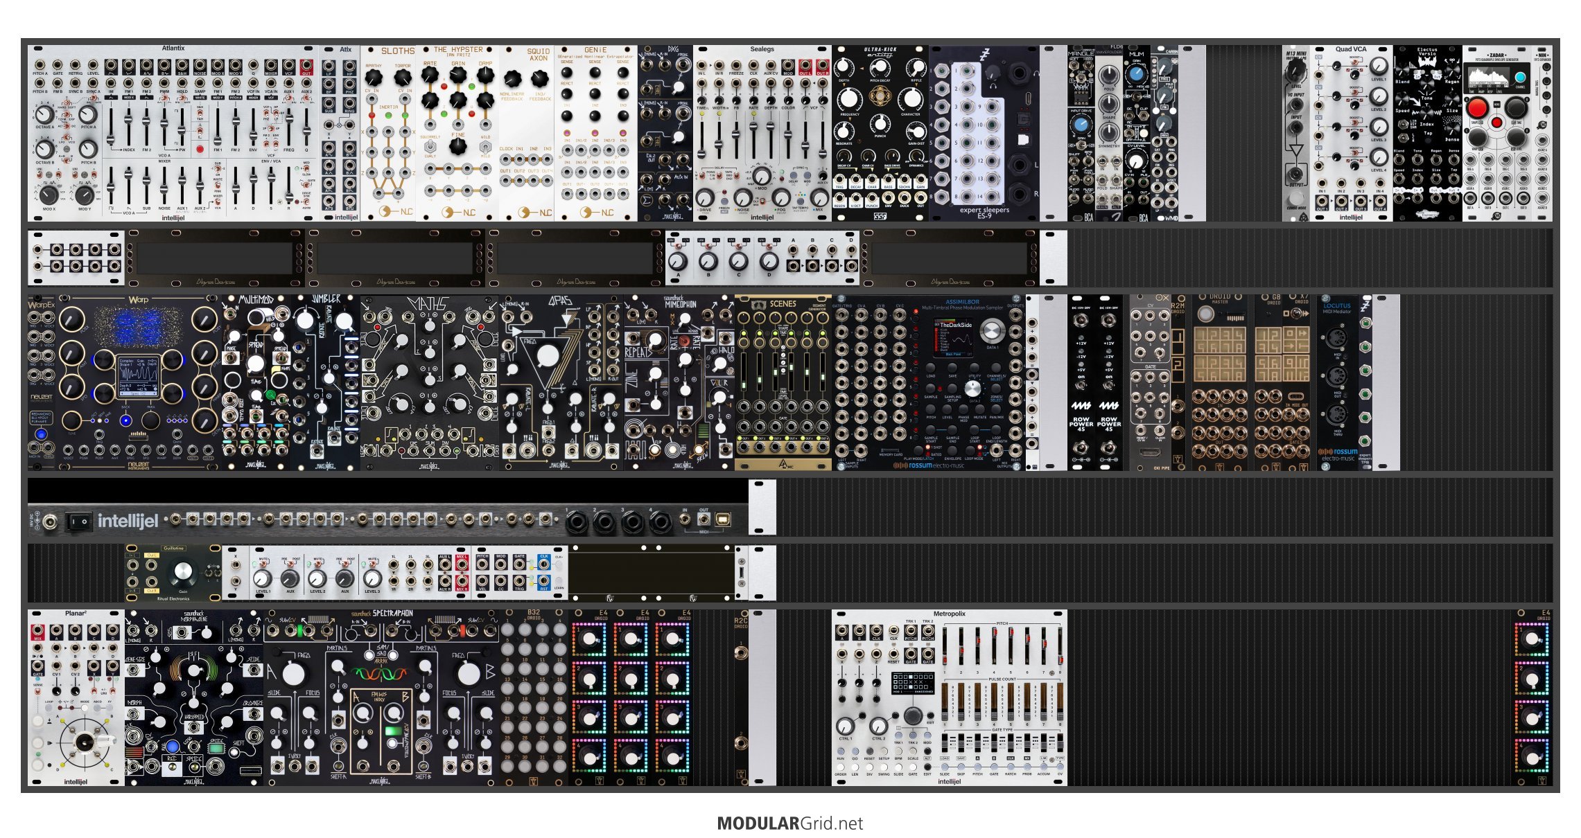Image resolution: width=1581 pixels, height=838 pixels.
Task: Click the Spectraphon Freq A knob
Action: click(x=294, y=673)
